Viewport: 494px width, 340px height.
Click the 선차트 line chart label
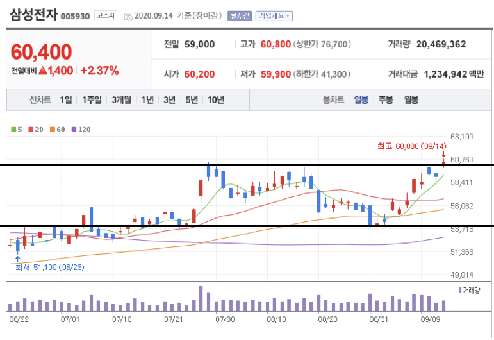(x=40, y=100)
